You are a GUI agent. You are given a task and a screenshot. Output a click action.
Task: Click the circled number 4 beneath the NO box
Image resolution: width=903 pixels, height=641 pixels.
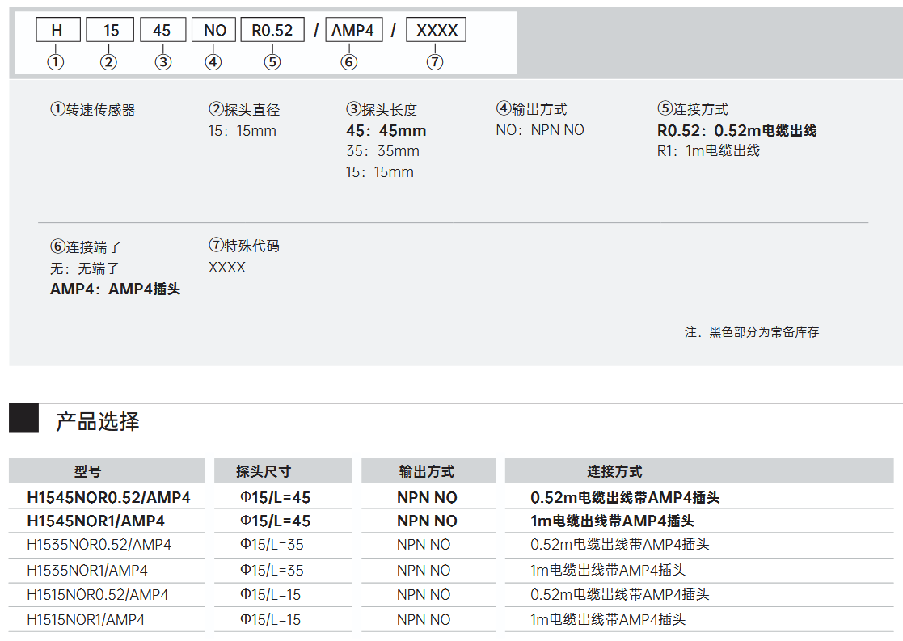point(213,61)
